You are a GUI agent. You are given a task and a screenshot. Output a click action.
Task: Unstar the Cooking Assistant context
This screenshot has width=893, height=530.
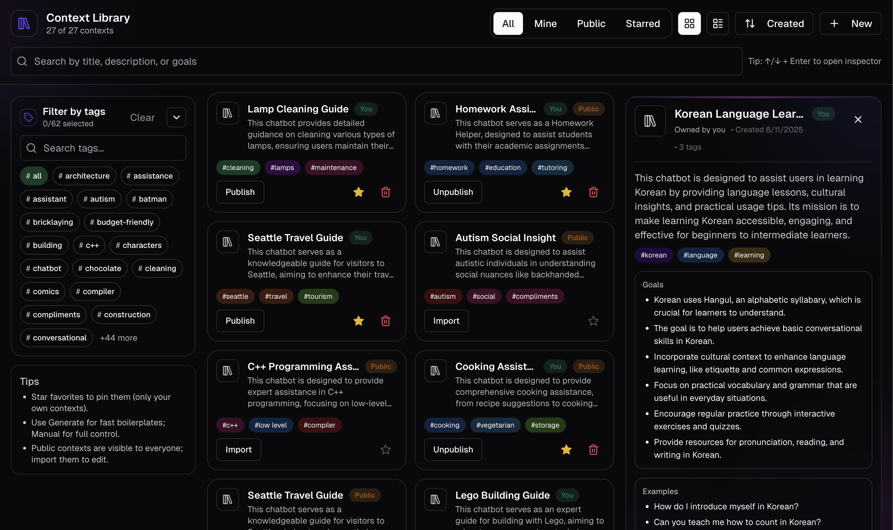point(566,450)
